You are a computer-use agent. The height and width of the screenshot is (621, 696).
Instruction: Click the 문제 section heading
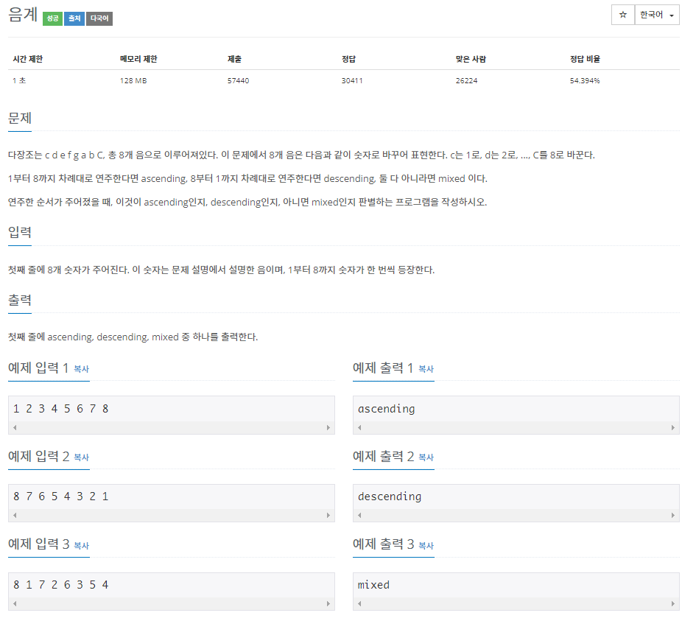pos(20,119)
